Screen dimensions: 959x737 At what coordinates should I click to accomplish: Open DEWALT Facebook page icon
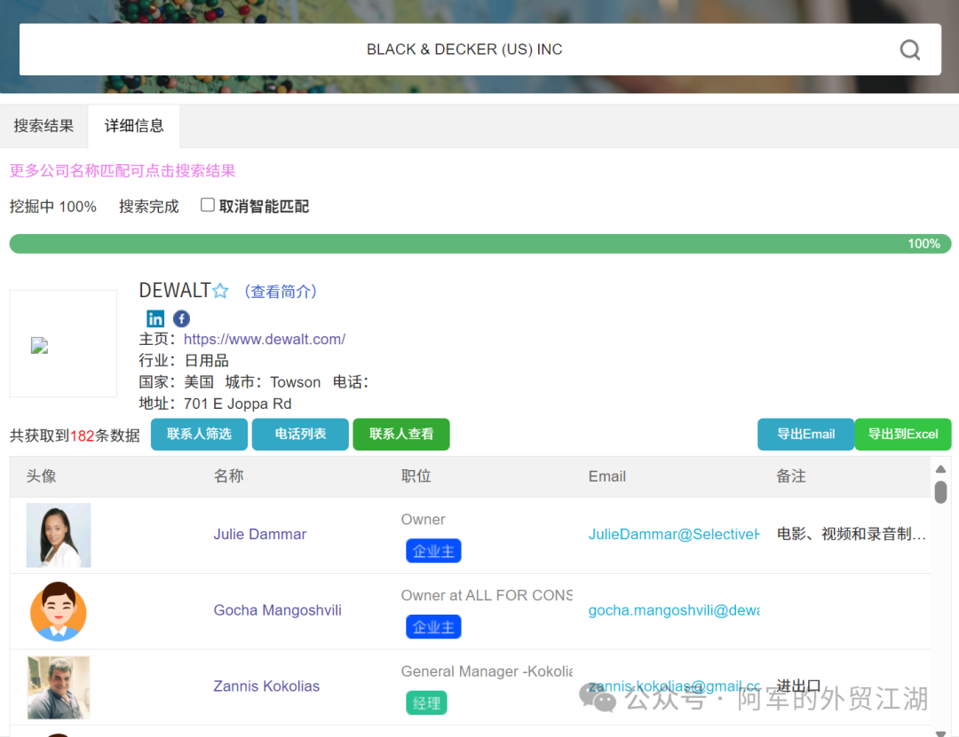[181, 318]
